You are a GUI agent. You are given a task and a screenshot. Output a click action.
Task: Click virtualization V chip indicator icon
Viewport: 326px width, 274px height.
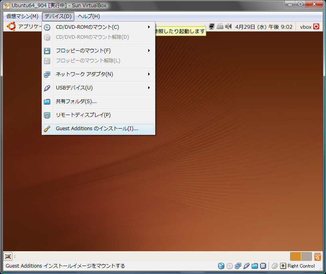pyautogui.click(x=263, y=266)
